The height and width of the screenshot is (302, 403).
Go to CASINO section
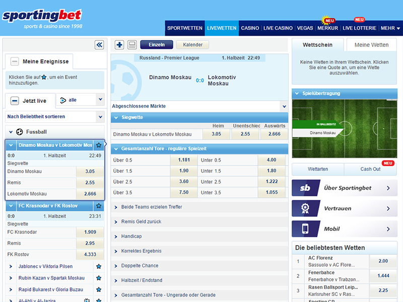click(250, 28)
